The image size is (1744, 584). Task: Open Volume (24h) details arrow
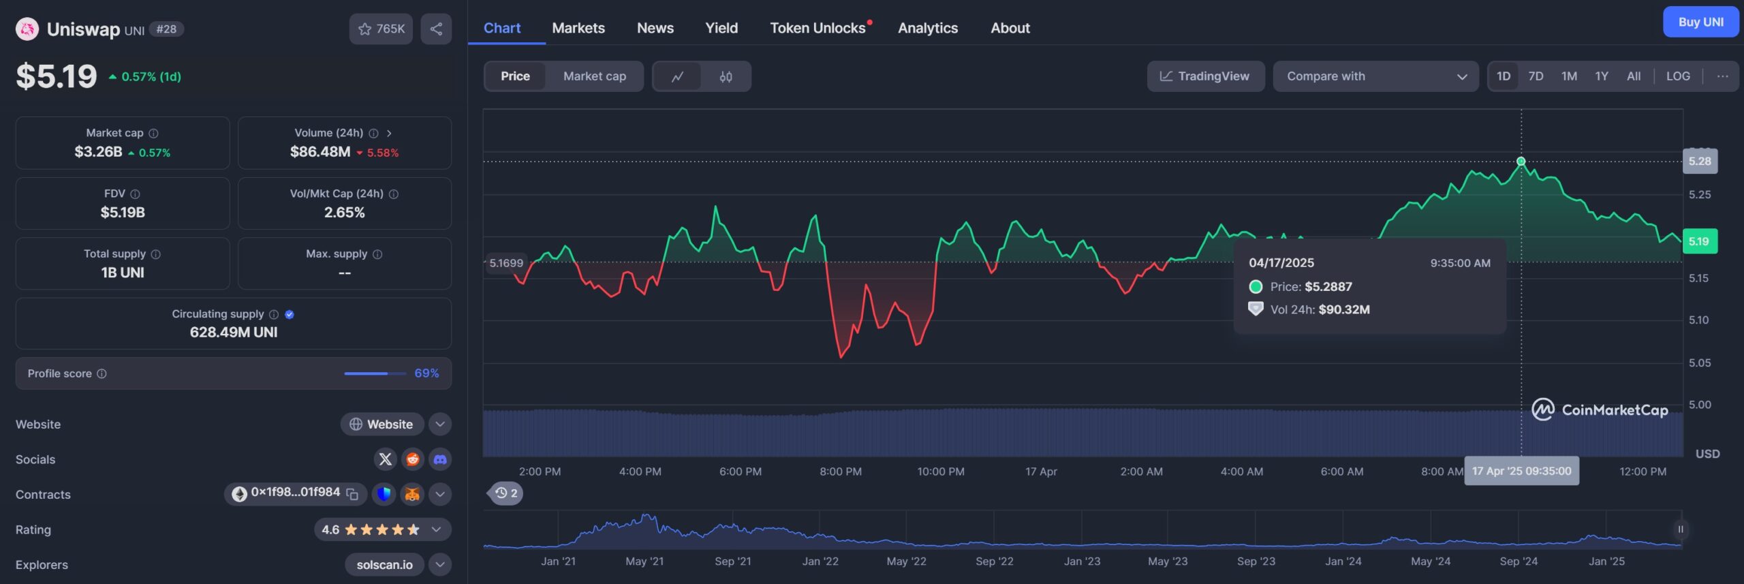(x=389, y=133)
